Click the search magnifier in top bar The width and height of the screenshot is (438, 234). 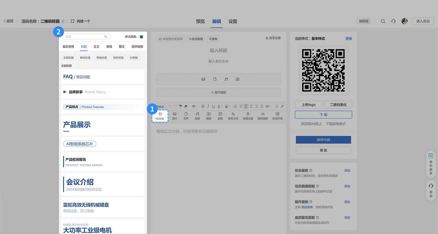pos(383,21)
